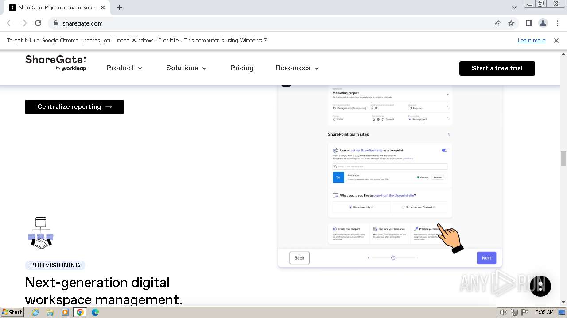The width and height of the screenshot is (567, 318).
Task: Open a new browser tab
Action: 120,8
